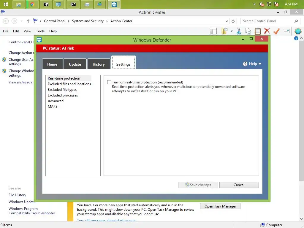Switch to the Update tab

click(x=75, y=64)
